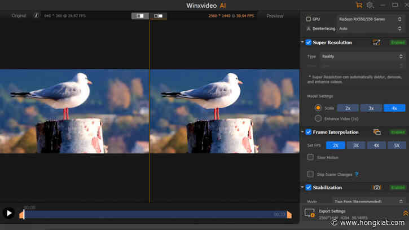Click the Original preview label

coord(19,16)
